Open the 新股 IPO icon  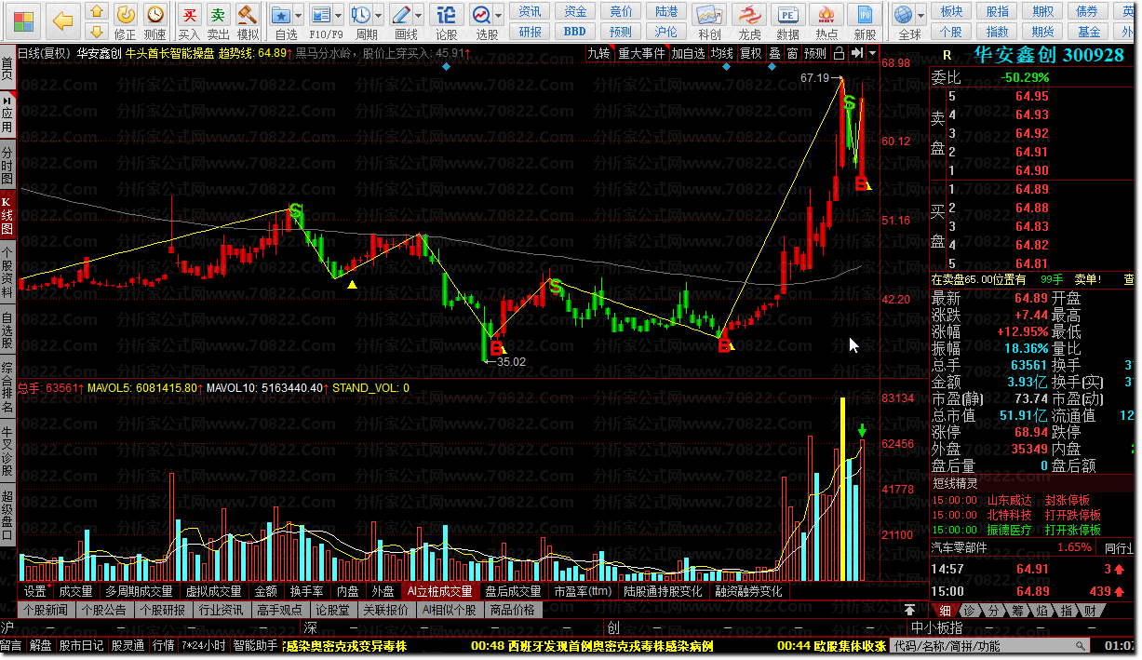click(x=866, y=21)
